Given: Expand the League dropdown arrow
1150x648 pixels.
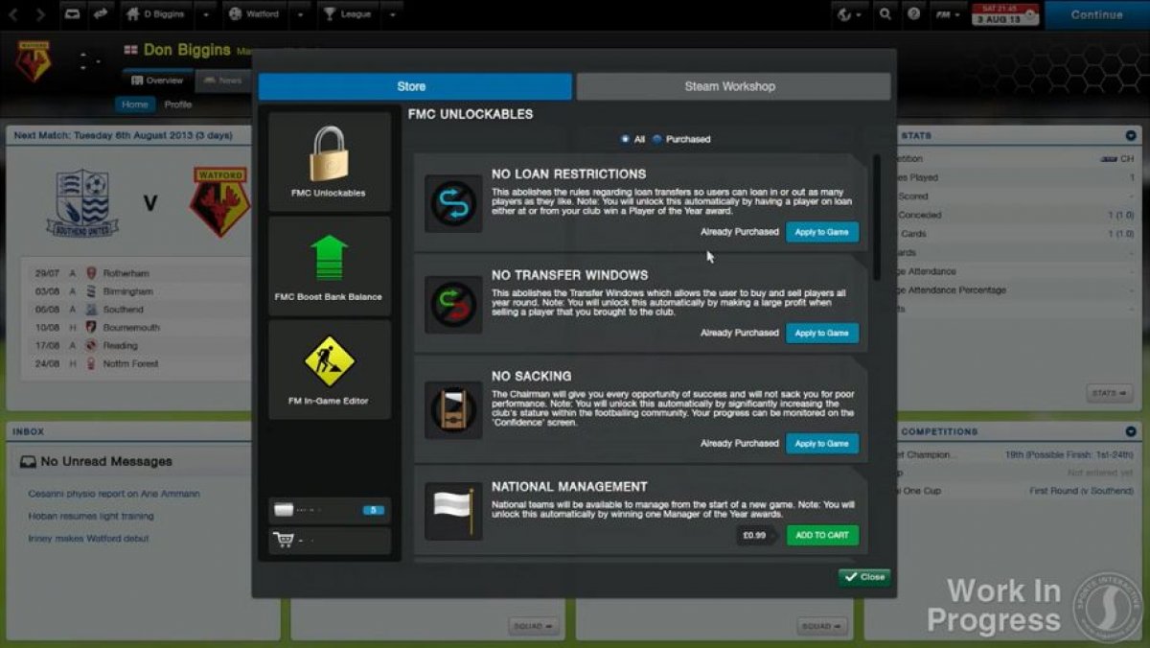Looking at the screenshot, I should 393,14.
